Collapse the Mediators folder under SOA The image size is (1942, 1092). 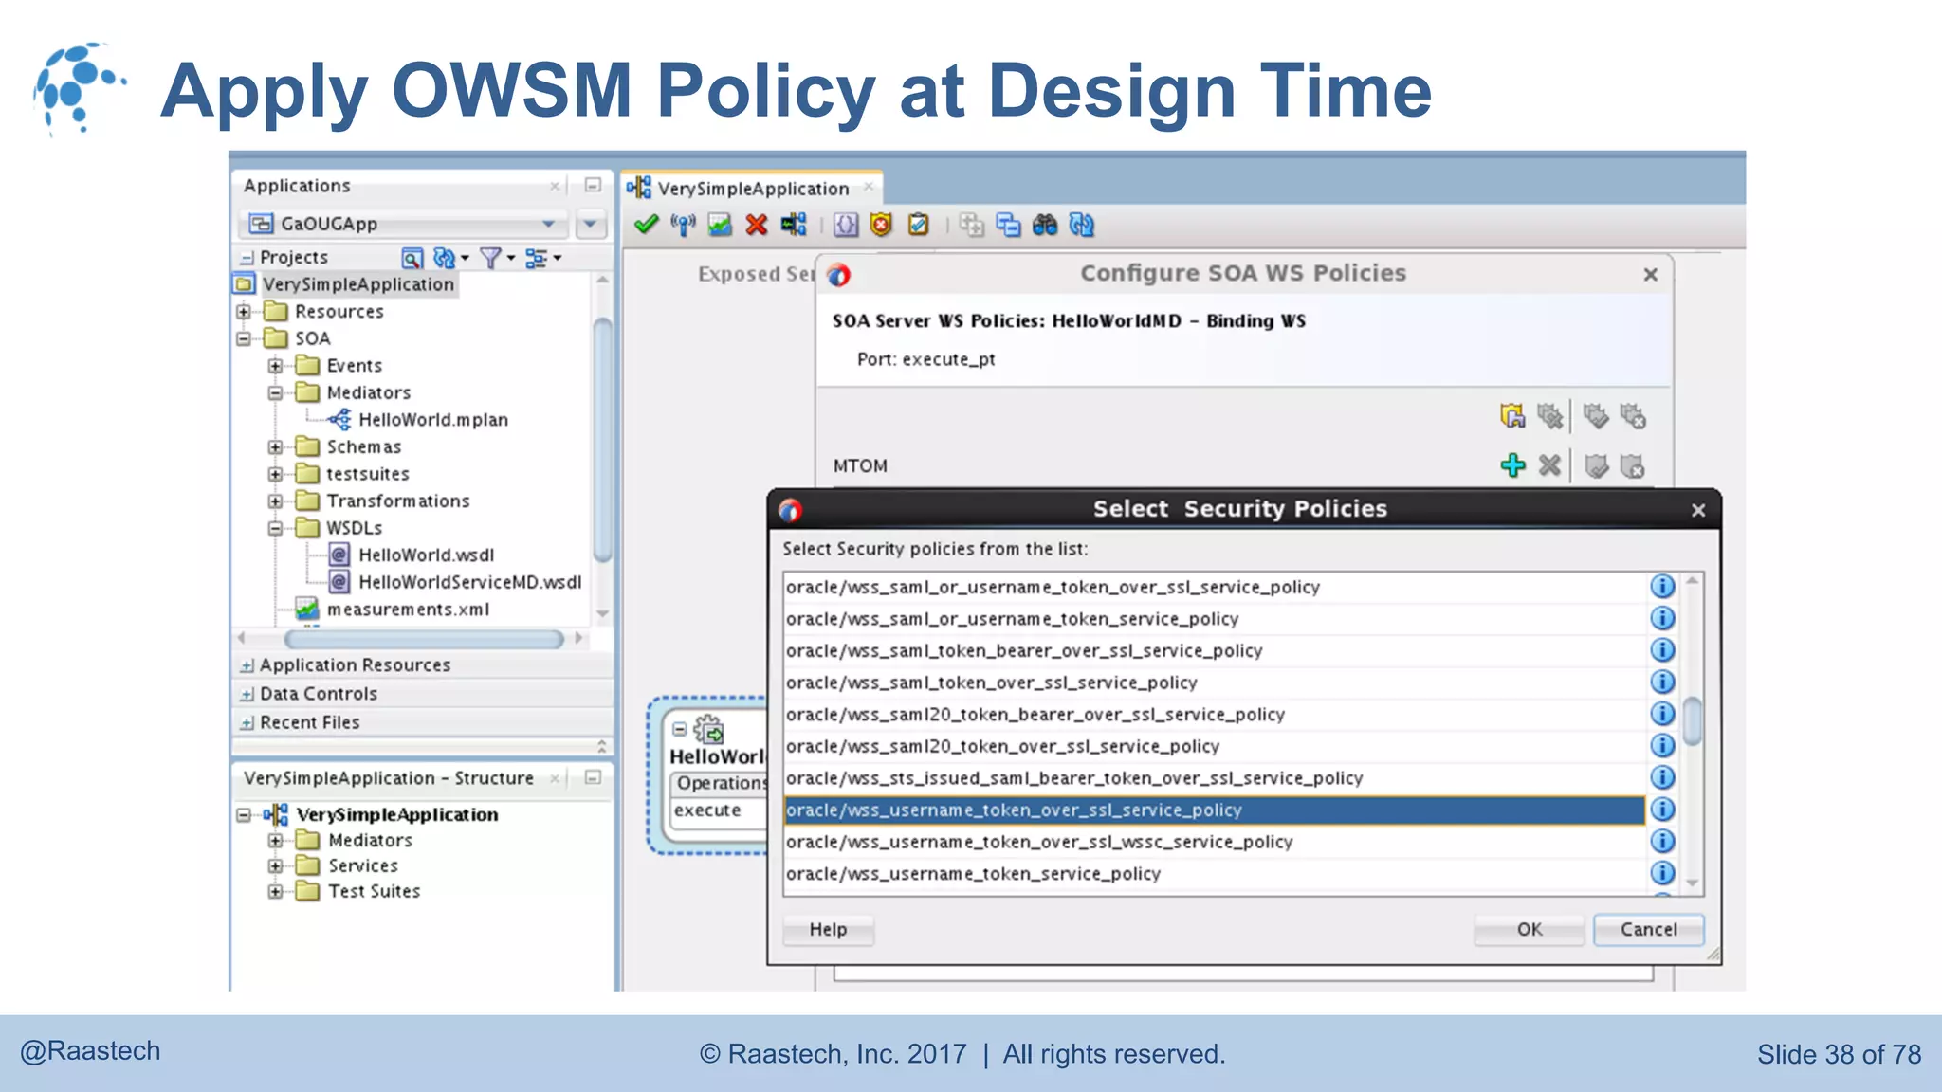(275, 392)
